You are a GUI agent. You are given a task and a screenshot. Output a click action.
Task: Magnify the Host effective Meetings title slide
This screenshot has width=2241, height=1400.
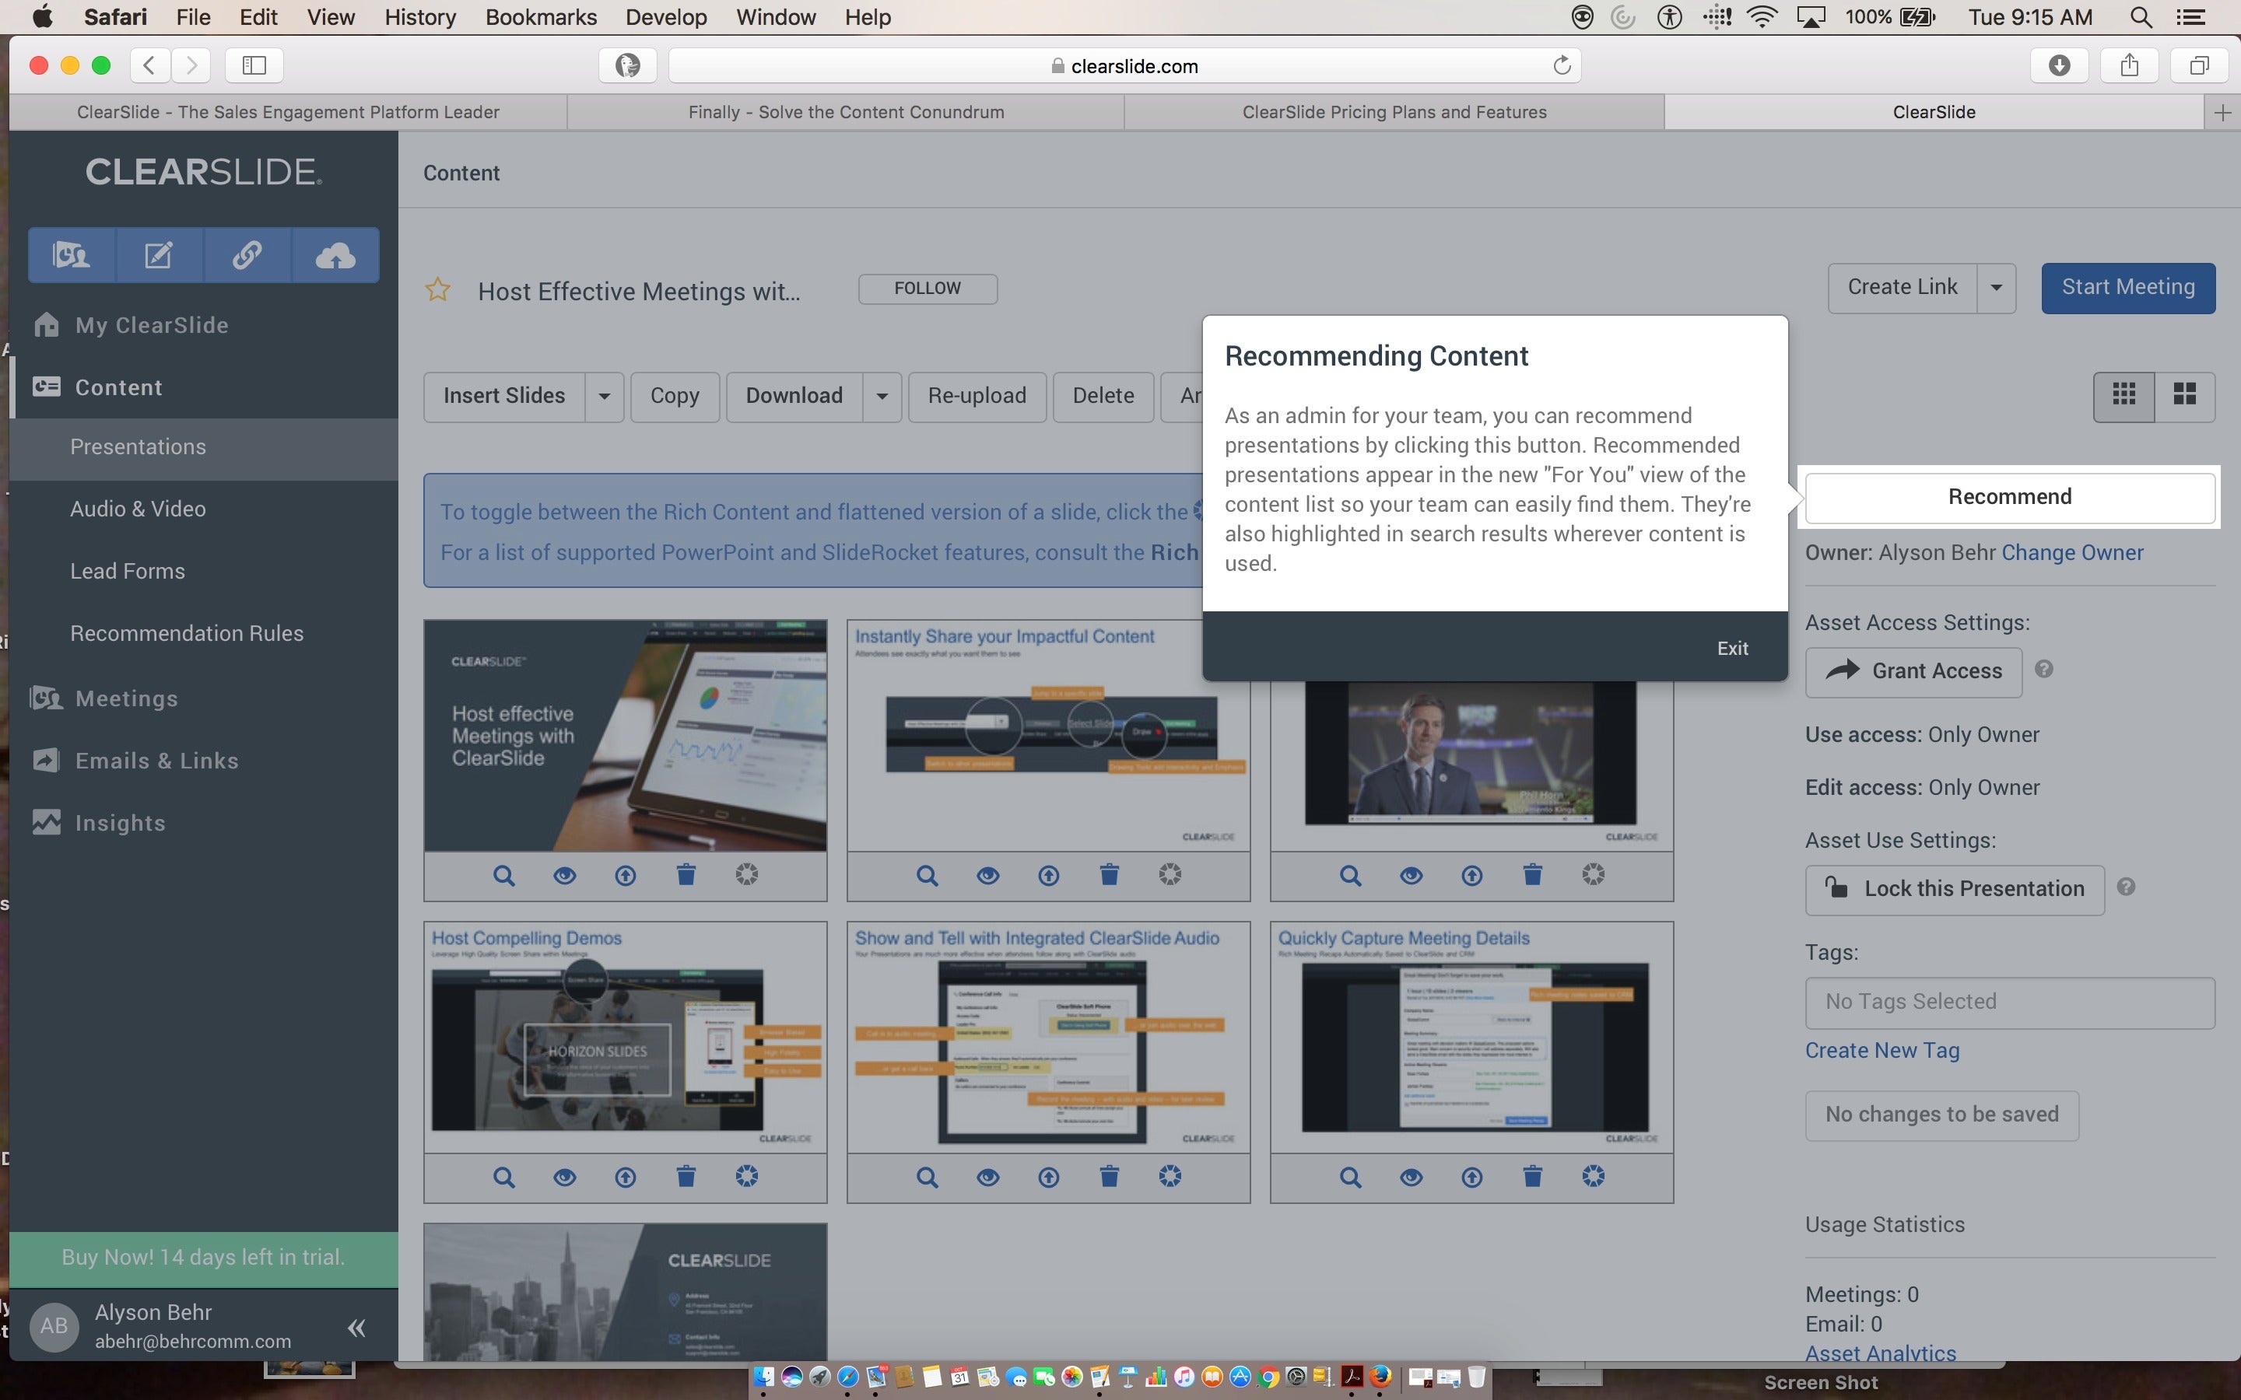503,875
